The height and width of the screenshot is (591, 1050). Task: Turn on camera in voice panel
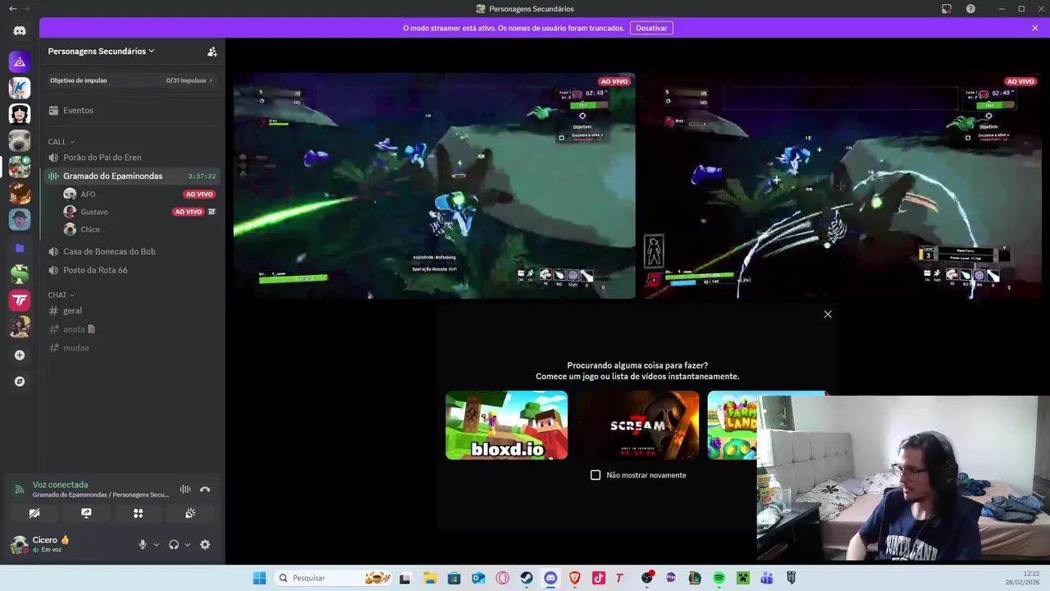click(34, 513)
